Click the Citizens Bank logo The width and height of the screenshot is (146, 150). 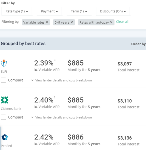[5, 100]
